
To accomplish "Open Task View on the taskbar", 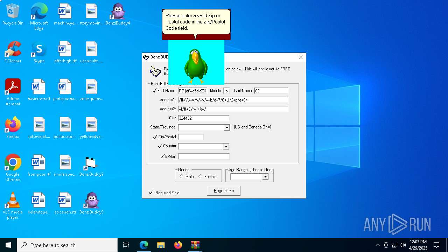I will pyautogui.click(x=126, y=245).
